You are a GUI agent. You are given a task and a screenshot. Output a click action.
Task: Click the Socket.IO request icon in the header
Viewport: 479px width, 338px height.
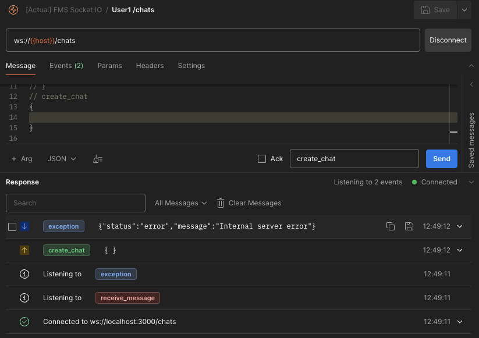pyautogui.click(x=13, y=10)
